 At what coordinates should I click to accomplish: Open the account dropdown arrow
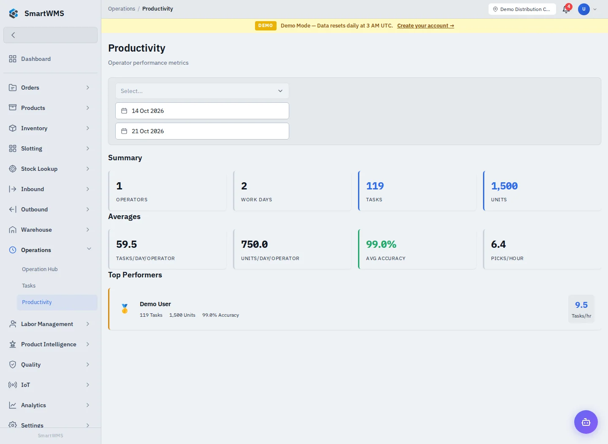(595, 9)
